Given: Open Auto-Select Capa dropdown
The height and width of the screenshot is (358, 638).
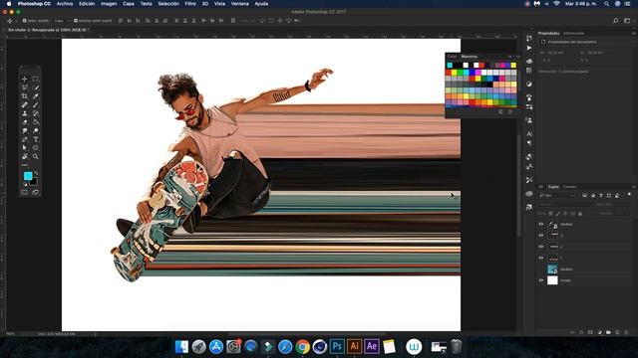Looking at the screenshot, I should [x=62, y=20].
